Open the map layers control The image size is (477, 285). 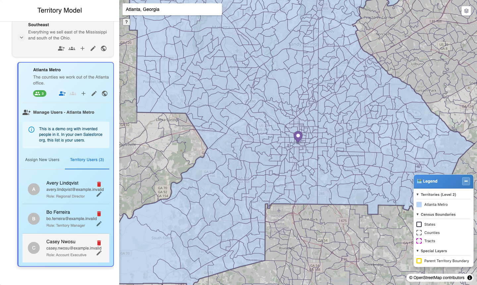(466, 11)
